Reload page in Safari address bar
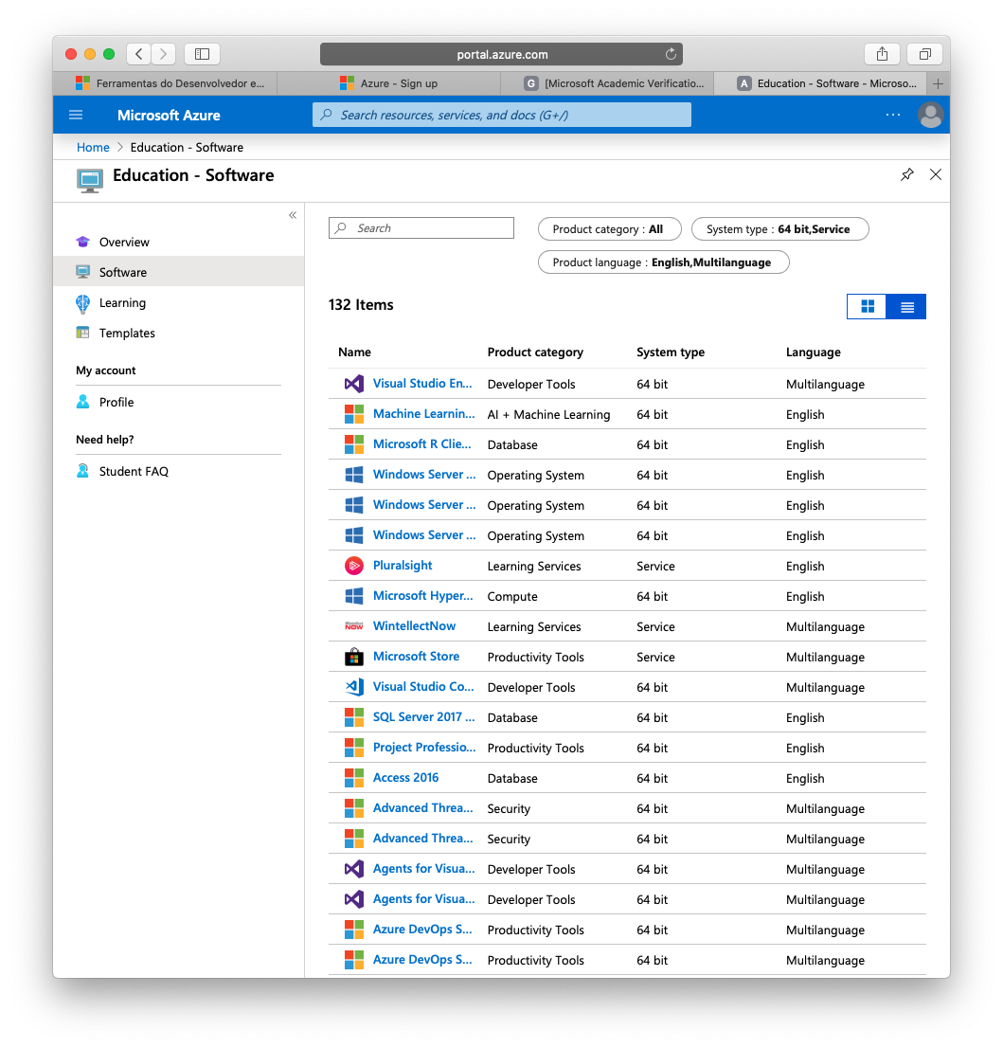Viewport: 1003px width, 1048px height. [x=671, y=54]
